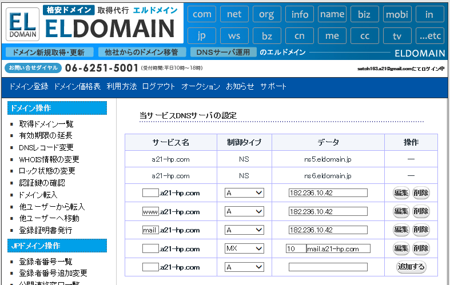Open 登録者番号追加変更 sidebar link

(x=53, y=273)
